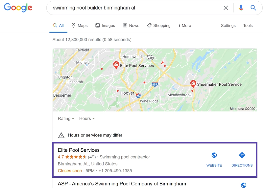Open the More search options menu

(184, 26)
